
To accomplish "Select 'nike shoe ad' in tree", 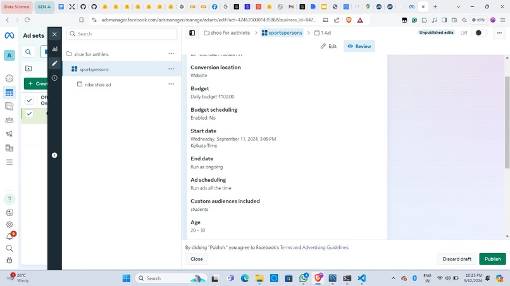I will click(x=98, y=85).
